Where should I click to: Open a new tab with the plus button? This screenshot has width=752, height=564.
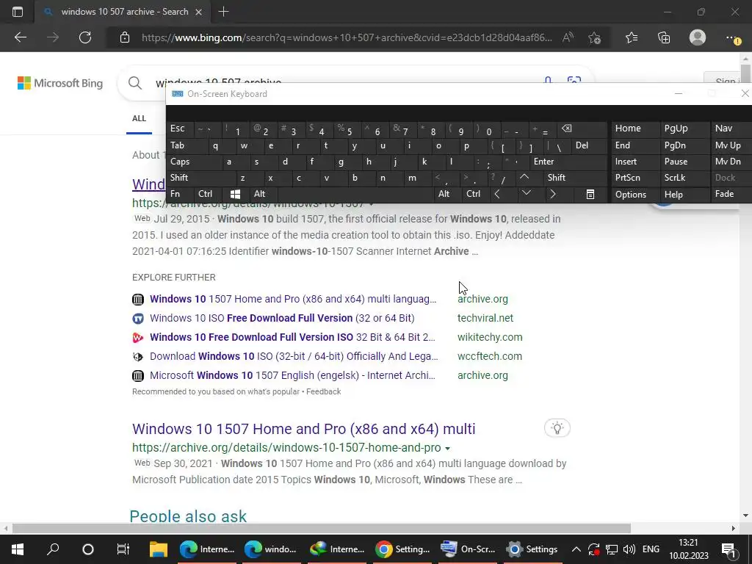click(223, 12)
